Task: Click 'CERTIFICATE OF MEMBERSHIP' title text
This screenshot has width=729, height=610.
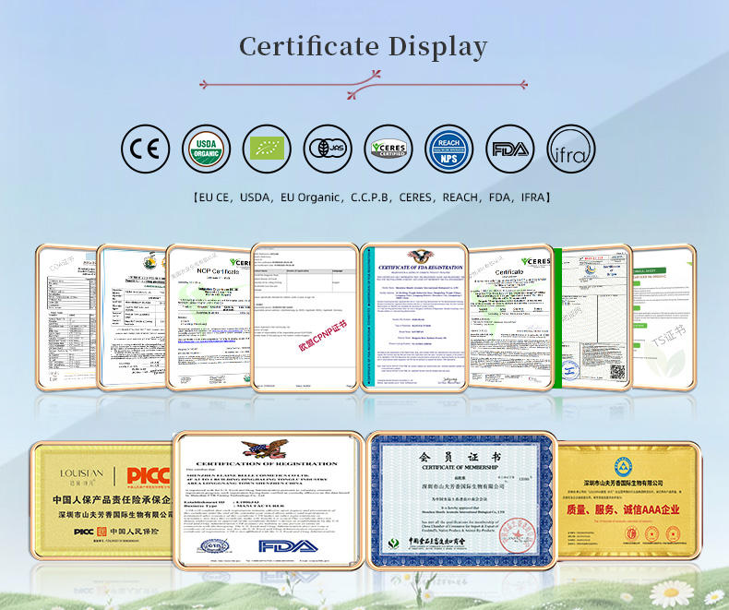Action: click(460, 467)
